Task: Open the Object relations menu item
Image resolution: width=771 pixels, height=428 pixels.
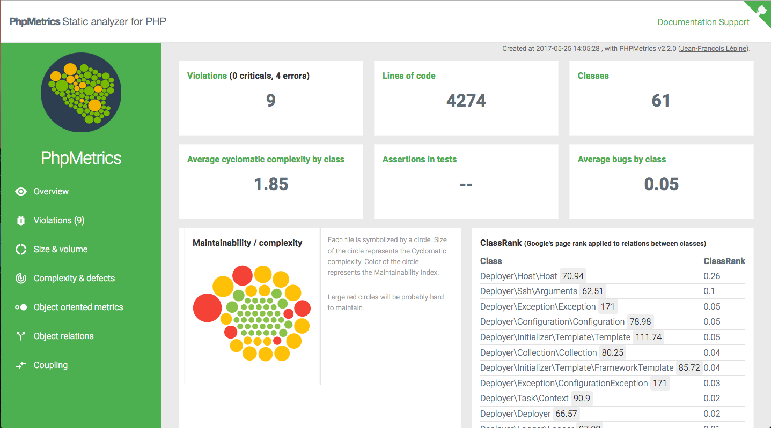Action: pyautogui.click(x=63, y=336)
